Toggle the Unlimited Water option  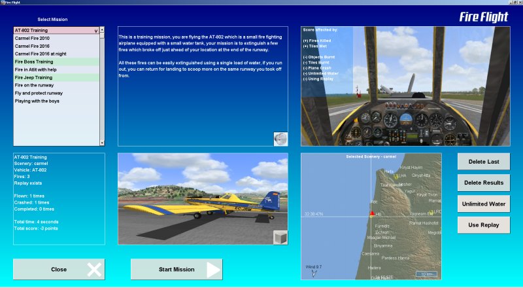click(x=484, y=204)
